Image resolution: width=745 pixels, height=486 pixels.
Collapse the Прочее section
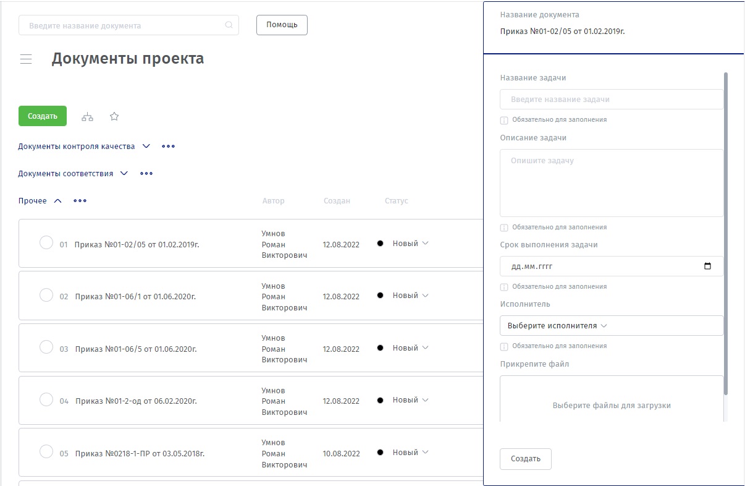(x=58, y=201)
